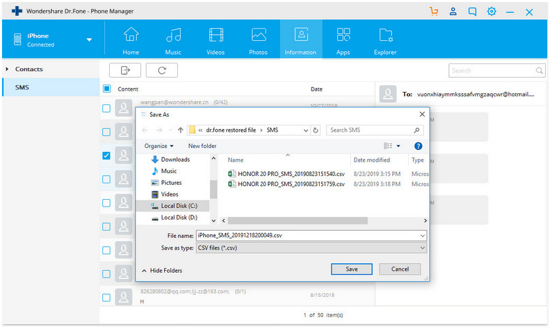Viewport: 550px width, 328px height.
Task: Refresh the SMS folder view
Action: point(316,130)
